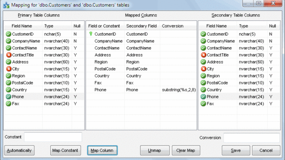Image resolution: width=285 pixels, height=160 pixels.
Task: Click Secondary Table Columns label
Action: (236, 15)
